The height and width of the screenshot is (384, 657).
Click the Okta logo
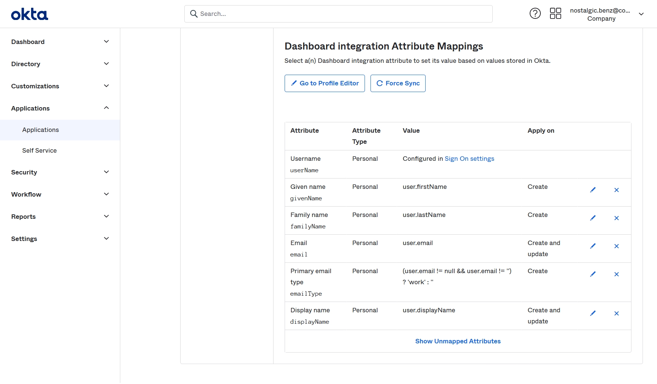pos(30,14)
